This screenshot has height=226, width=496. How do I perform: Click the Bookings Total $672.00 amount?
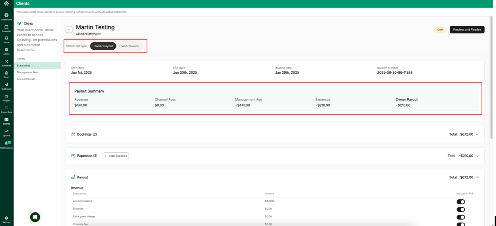coord(467,134)
